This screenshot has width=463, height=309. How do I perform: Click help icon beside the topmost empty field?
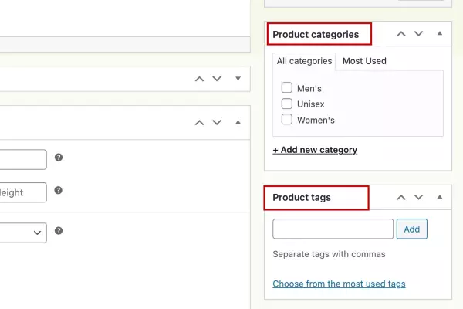(59, 158)
